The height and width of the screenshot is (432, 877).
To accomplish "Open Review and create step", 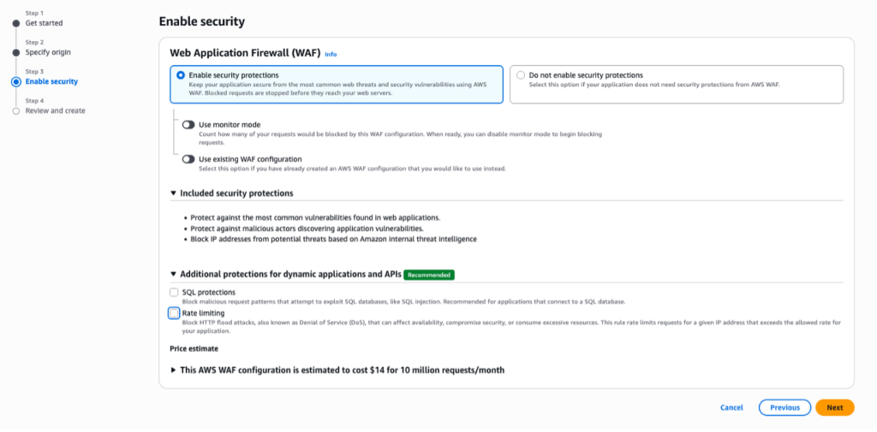I will [55, 110].
